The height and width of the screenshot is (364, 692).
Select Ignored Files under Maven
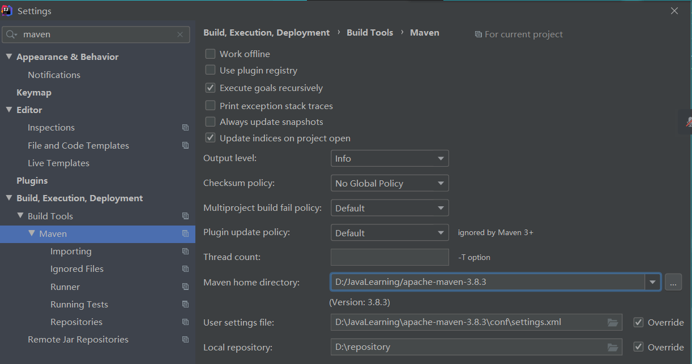coord(77,269)
